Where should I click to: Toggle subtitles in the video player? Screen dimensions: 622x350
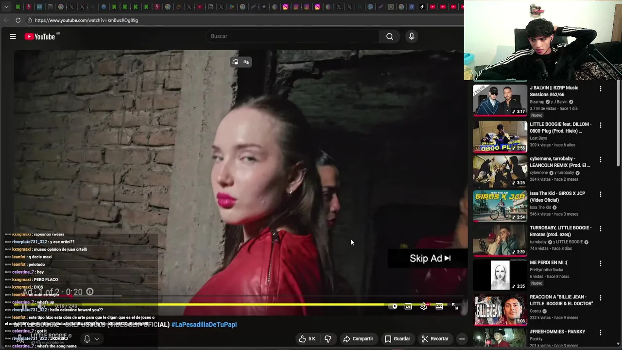pyautogui.click(x=408, y=306)
